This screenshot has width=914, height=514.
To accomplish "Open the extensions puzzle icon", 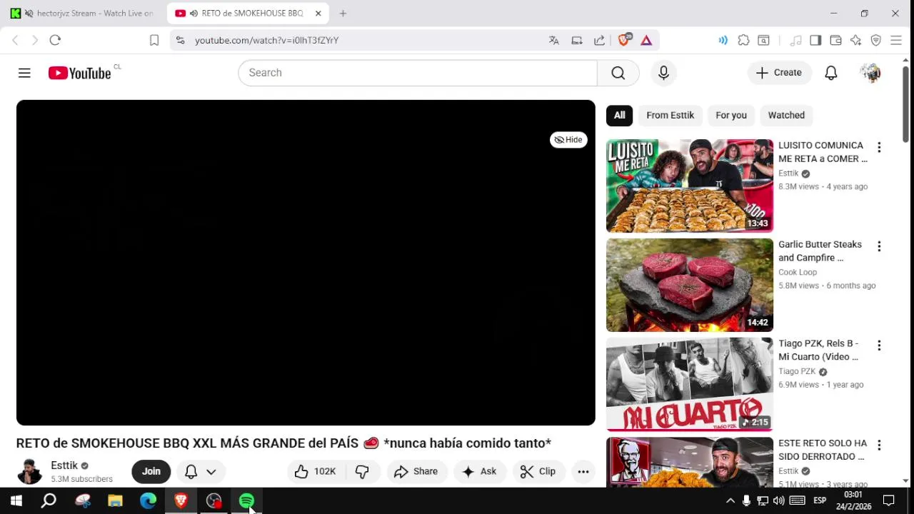I will (743, 40).
